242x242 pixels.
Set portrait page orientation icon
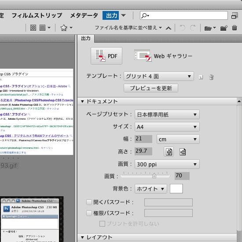point(169,151)
